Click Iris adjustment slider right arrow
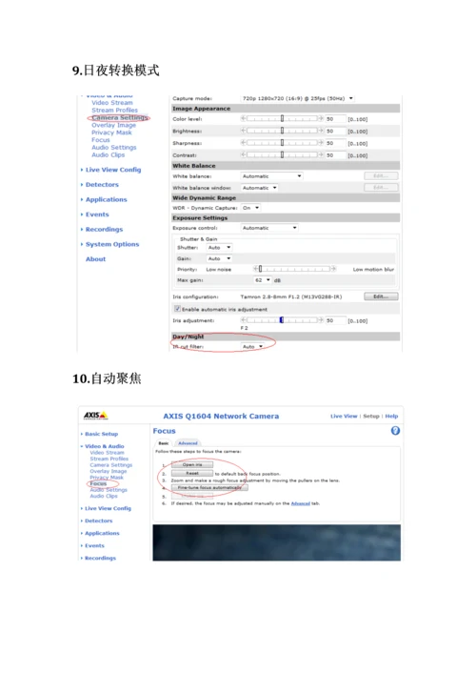 tap(321, 319)
